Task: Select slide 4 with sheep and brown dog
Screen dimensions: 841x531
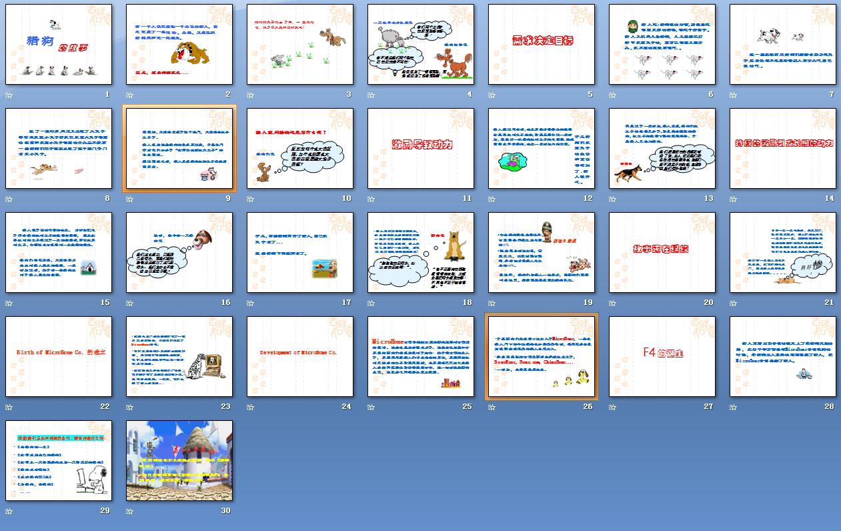Action: coord(421,44)
